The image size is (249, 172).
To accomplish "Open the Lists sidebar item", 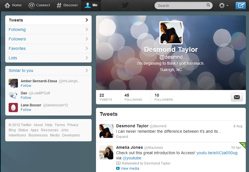I will [x=48, y=58].
